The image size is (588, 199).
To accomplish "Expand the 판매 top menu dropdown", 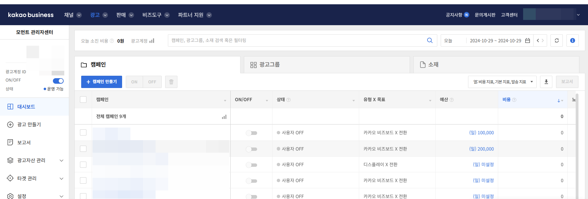I will point(131,15).
